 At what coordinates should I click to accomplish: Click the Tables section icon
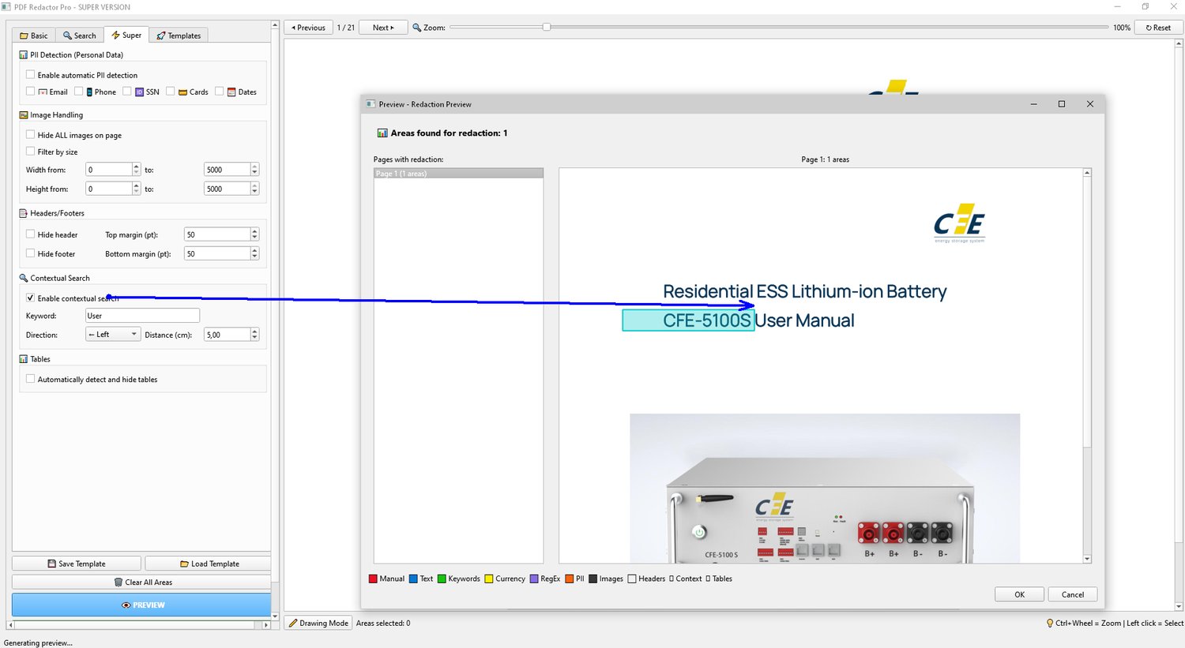pyautogui.click(x=24, y=359)
